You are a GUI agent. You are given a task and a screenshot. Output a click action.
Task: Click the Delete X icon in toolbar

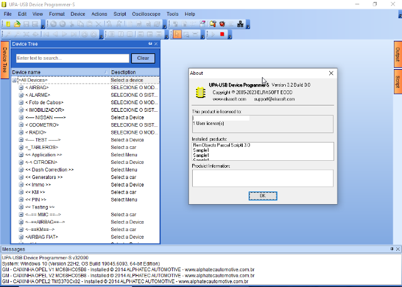[99, 24]
